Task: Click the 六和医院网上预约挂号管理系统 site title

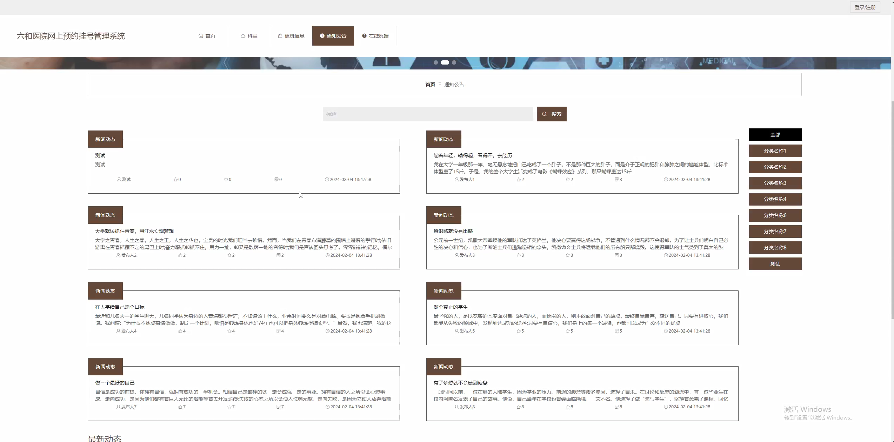Action: [71, 36]
